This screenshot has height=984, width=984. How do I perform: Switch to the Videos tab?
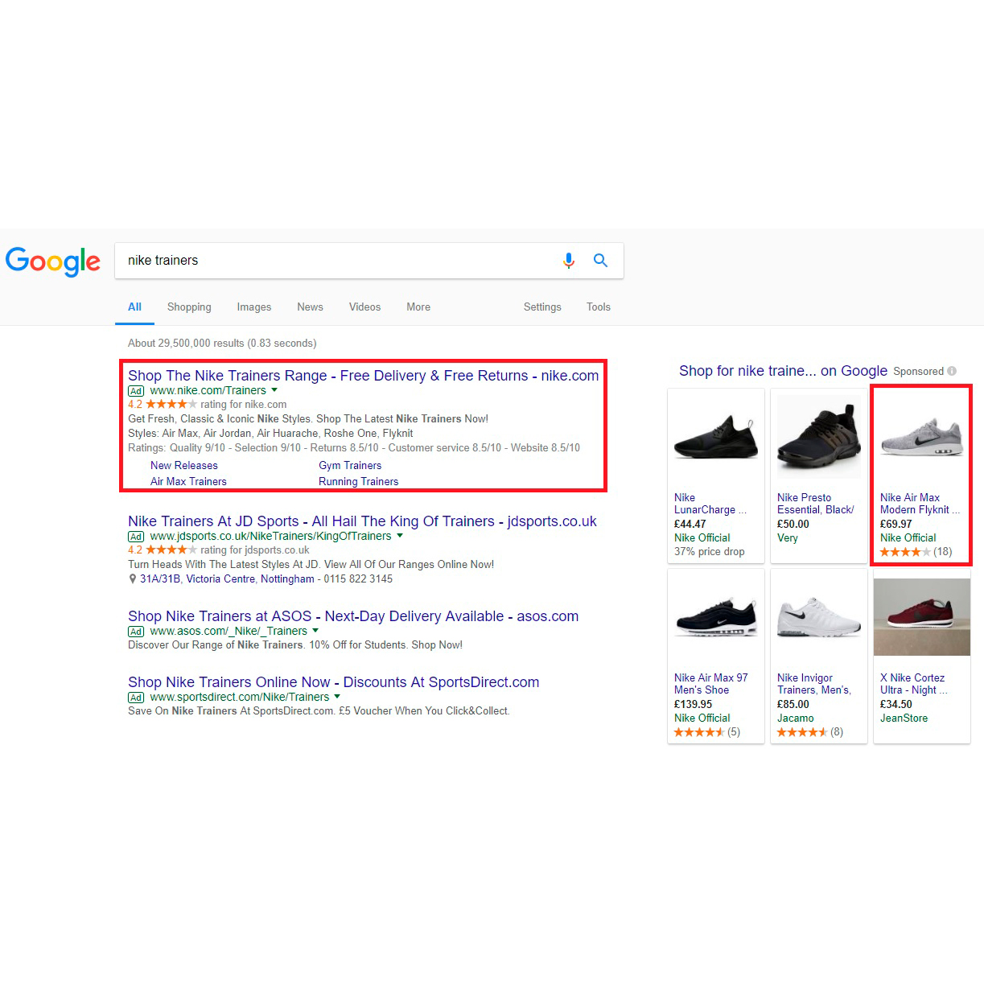click(364, 307)
